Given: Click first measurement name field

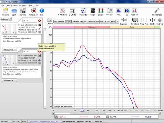Looking at the screenshot, I should (x=30, y=21).
